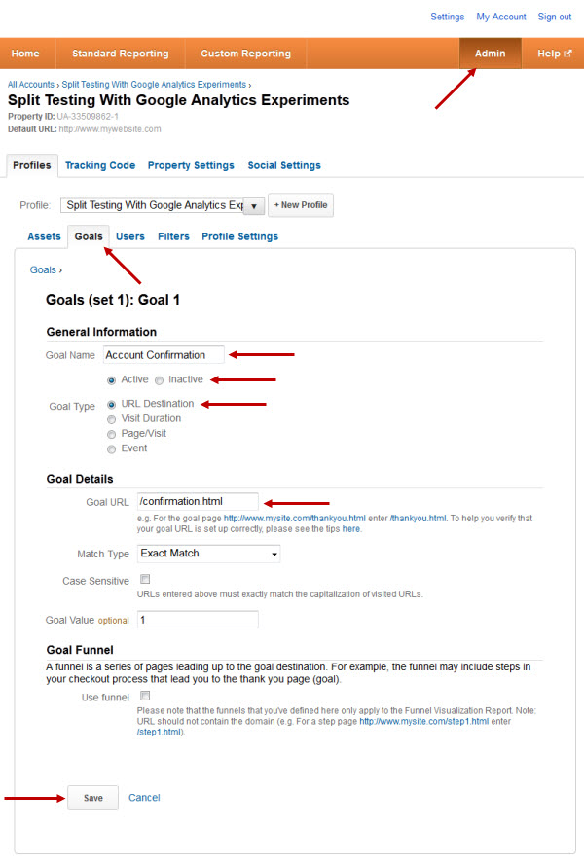Select Page/Visit goal type
The width and height of the screenshot is (584, 861).
112,434
